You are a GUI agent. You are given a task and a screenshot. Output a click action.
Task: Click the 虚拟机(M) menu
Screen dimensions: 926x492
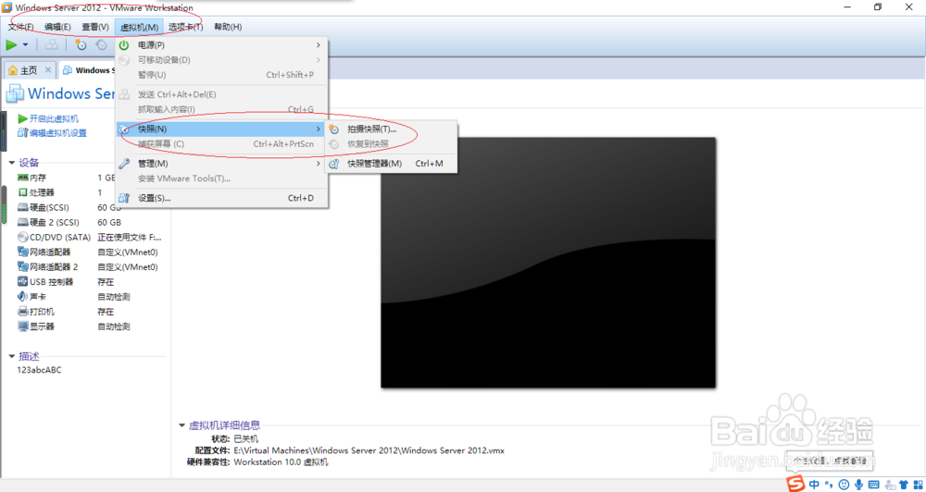[x=140, y=27]
